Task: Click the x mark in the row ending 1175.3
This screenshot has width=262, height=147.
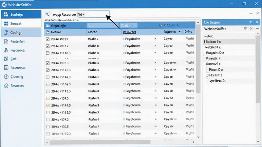Action: [155, 70]
